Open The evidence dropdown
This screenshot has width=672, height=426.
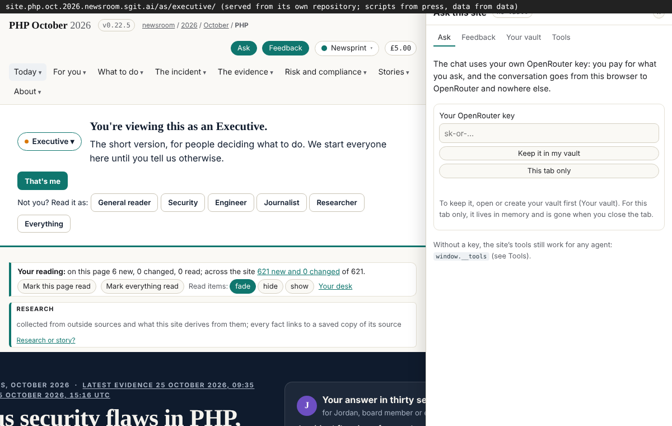point(245,72)
